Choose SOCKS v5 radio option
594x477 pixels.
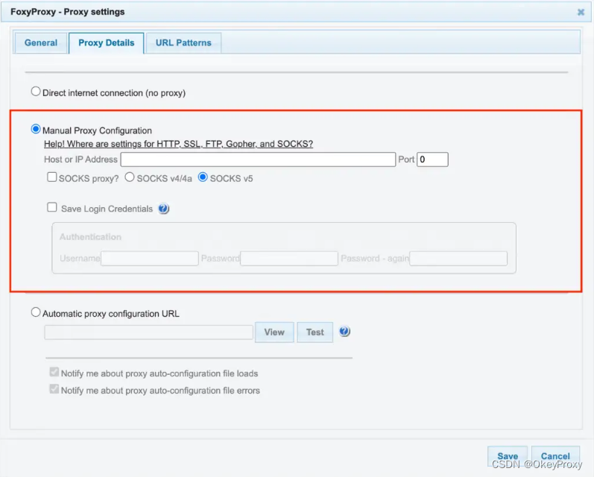203,177
